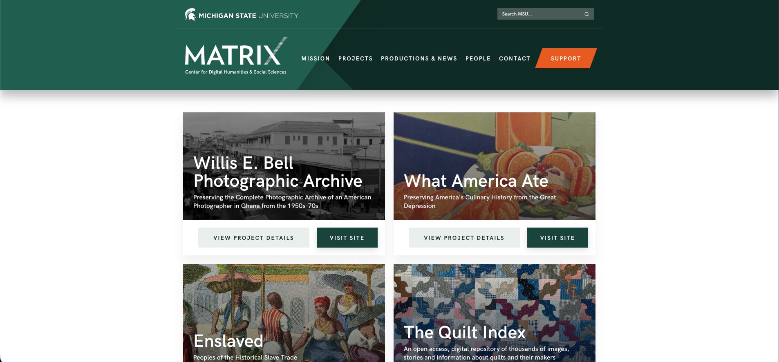Open the Michigan State University wordmark link
779x362 pixels.
pos(248,16)
